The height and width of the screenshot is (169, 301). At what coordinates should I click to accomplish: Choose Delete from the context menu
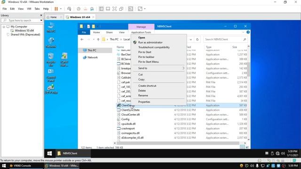(x=142, y=91)
